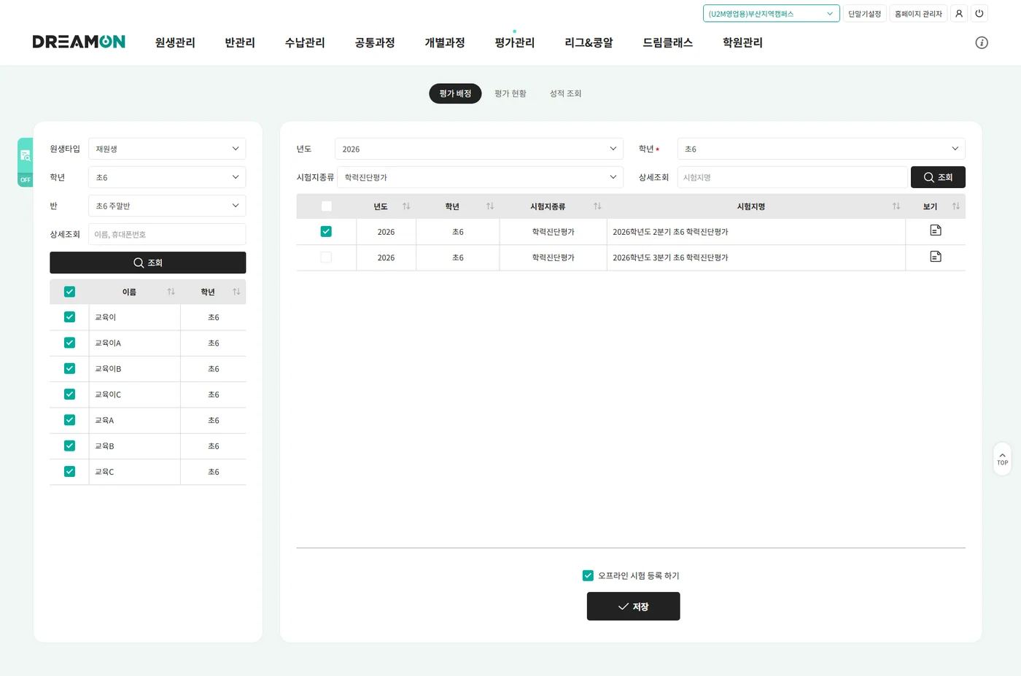The width and height of the screenshot is (1021, 676).
Task: Click exam name 2026학년도 2분기 초6 학력진단평가
Action: click(670, 232)
